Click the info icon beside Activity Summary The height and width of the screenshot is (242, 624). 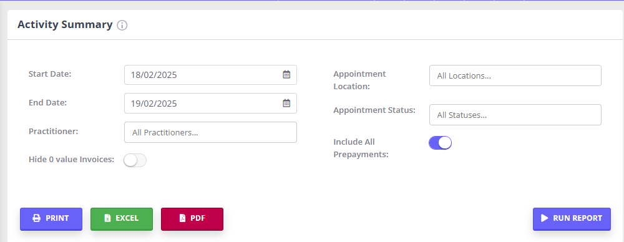click(x=122, y=26)
